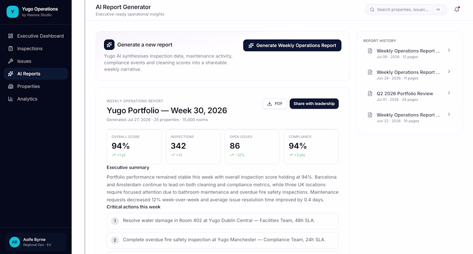The image size is (473, 254).
Task: Select the Inspections clipboard icon
Action: [11, 49]
